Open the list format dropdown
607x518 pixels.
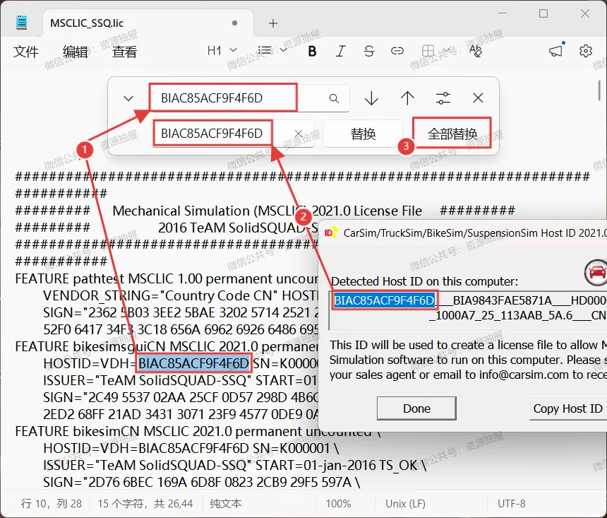(x=272, y=50)
